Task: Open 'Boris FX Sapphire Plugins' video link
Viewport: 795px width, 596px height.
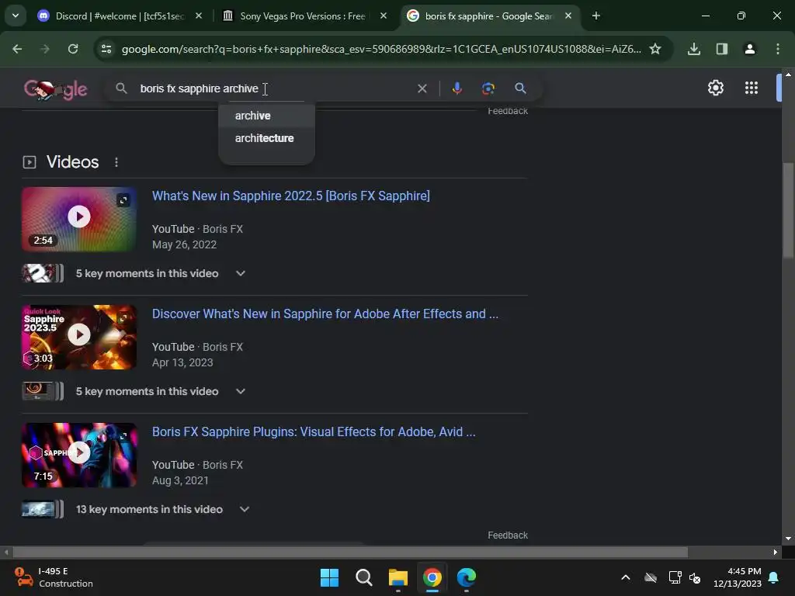Action: tap(314, 432)
